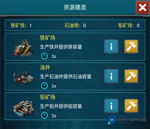The image size is (150, 129).
Task: Open info for 铅矿场 building
Action: (111, 106)
